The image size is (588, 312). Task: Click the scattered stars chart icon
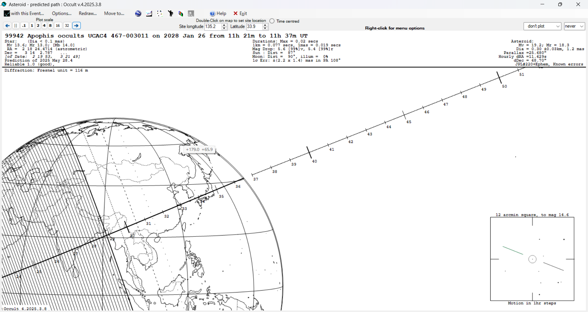[160, 13]
